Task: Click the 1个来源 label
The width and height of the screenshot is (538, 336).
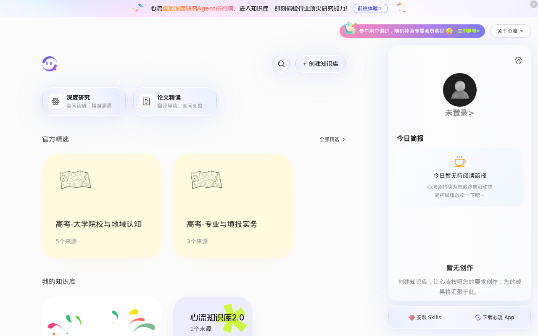Action: tap(200, 329)
